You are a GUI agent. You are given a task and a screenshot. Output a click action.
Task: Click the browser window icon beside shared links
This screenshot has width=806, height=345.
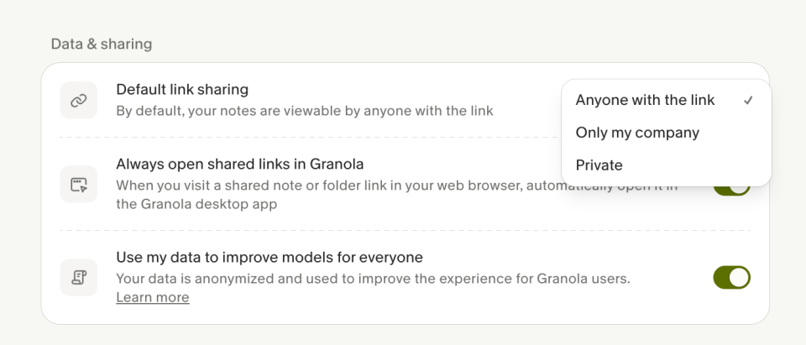(79, 185)
